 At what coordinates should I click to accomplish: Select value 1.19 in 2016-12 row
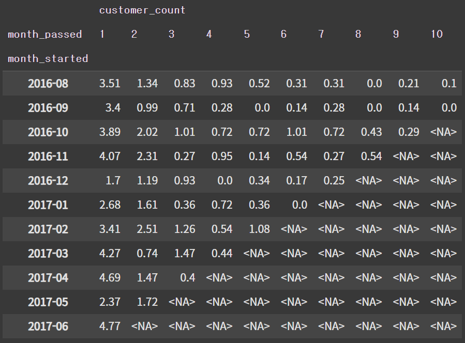(x=147, y=181)
